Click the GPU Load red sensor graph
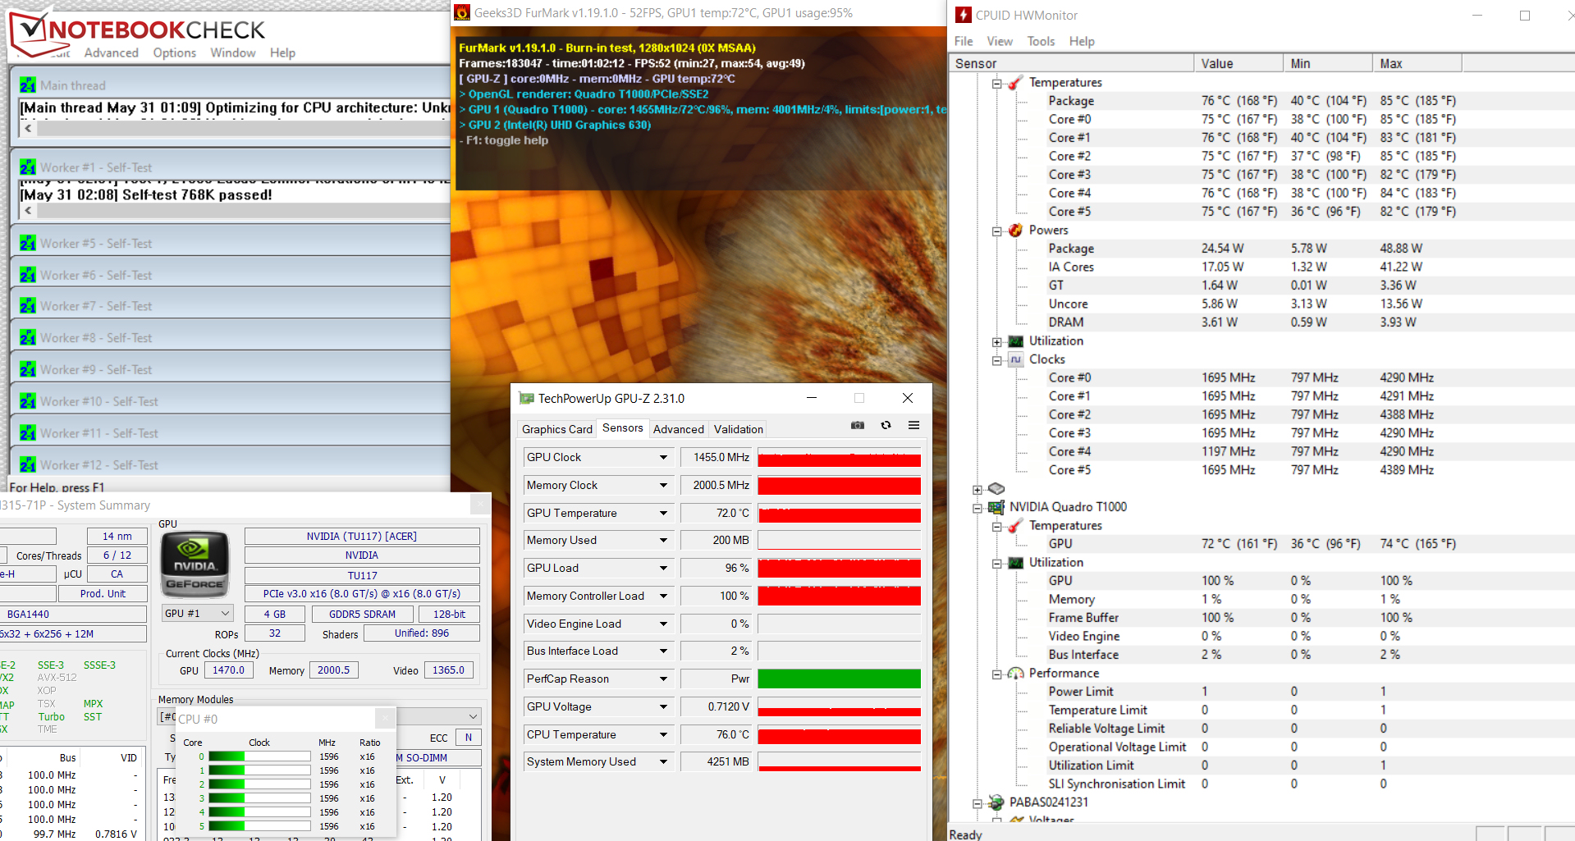Image resolution: width=1575 pixels, height=841 pixels. pyautogui.click(x=839, y=568)
